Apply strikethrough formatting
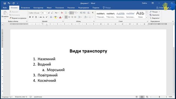 pyautogui.click(x=41, y=17)
